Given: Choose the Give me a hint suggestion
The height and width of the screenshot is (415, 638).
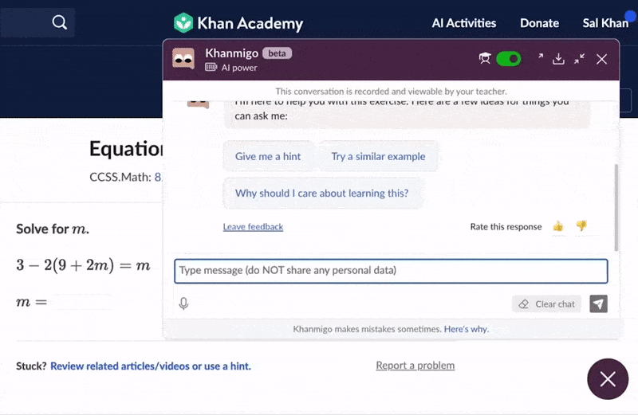Looking at the screenshot, I should pos(268,156).
